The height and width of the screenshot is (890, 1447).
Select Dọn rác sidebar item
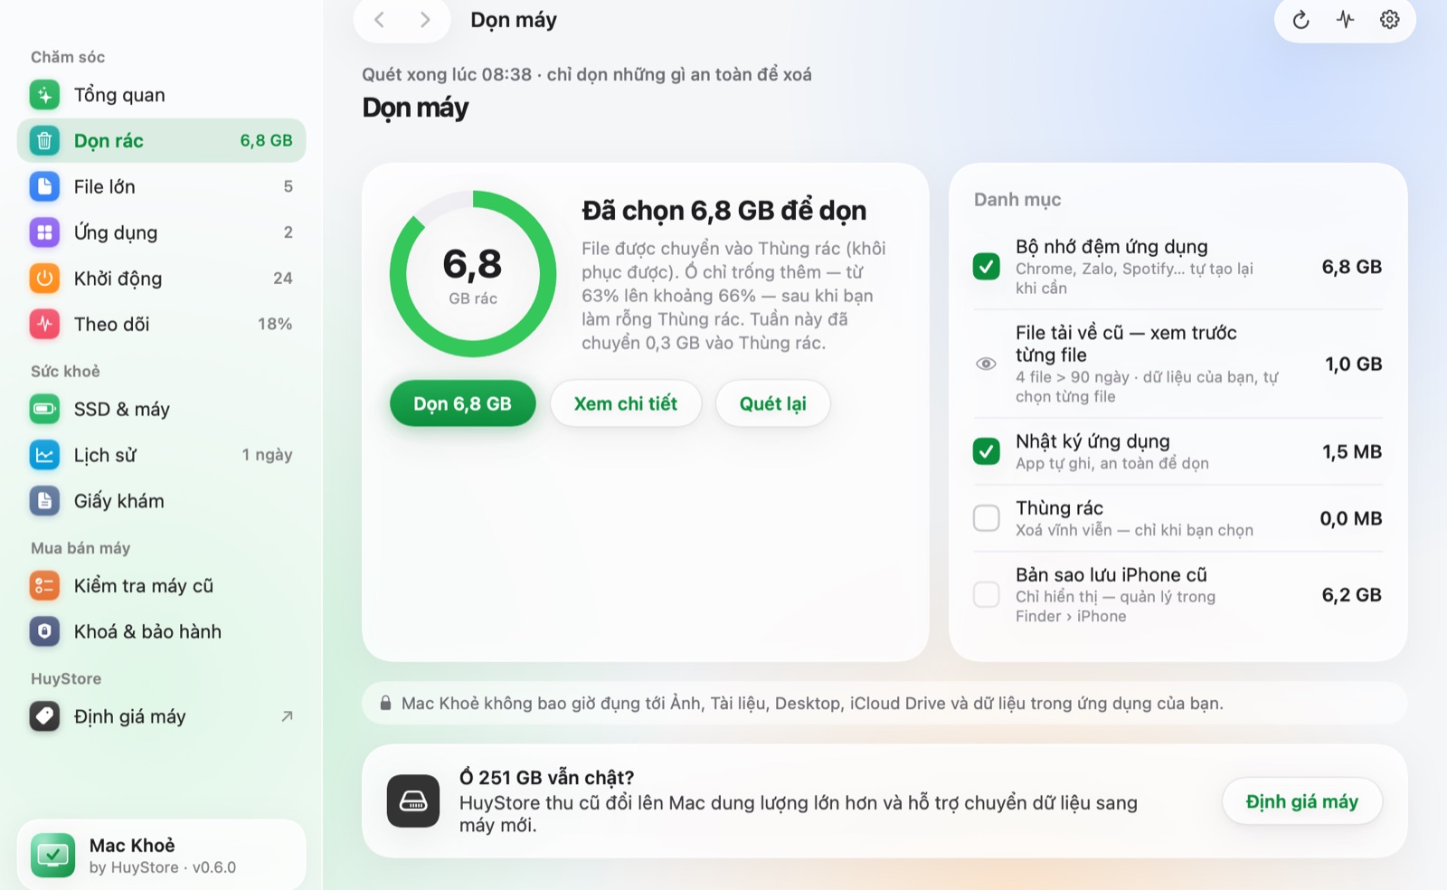tap(162, 140)
